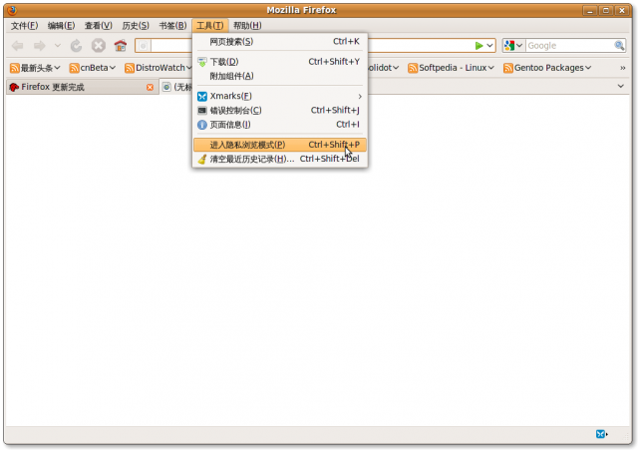
Task: Open the DistroWatch bookmark feed
Action: pyautogui.click(x=158, y=68)
